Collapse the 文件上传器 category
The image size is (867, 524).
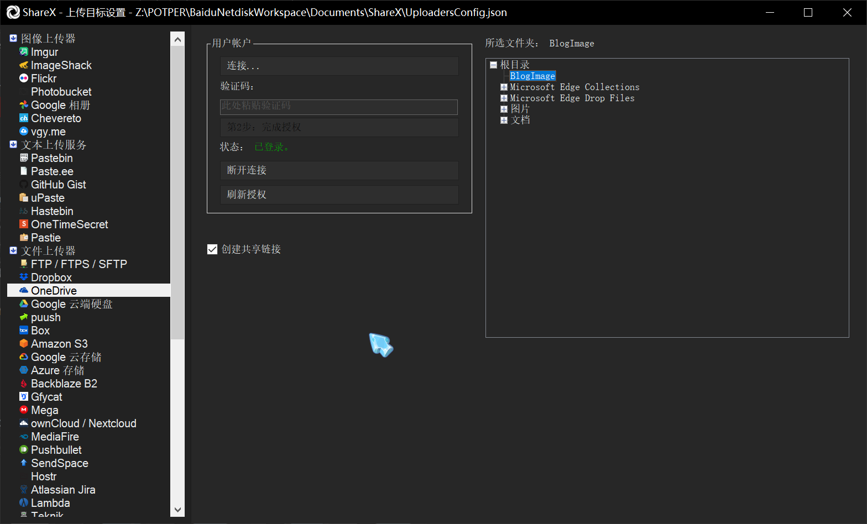click(13, 251)
